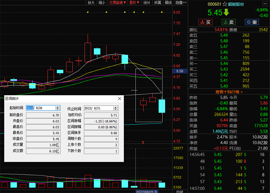Click the green price down-arrow icon
This screenshot has width=270, height=193.
pyautogui.click(x=226, y=13)
